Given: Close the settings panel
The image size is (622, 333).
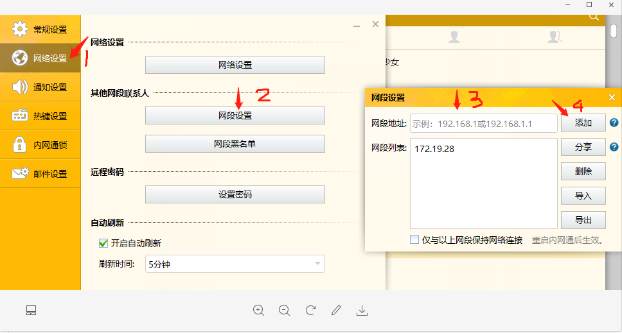Looking at the screenshot, I should click(376, 24).
